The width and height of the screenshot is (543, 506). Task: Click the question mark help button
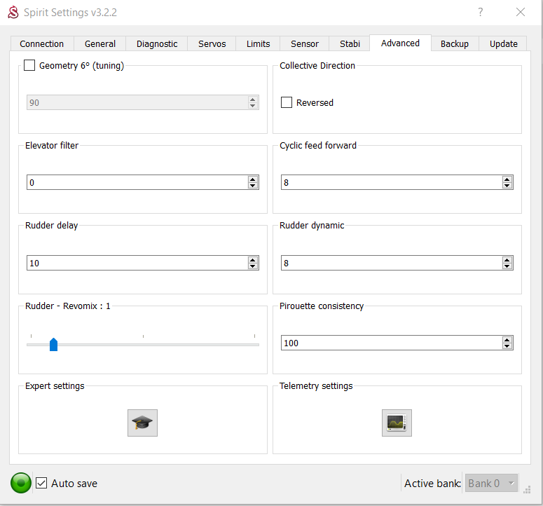481,12
